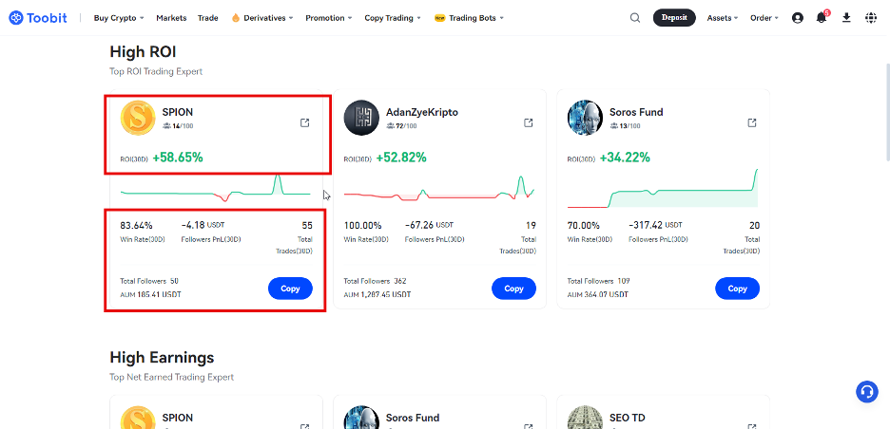Click Soros Fund ROI chart
This screenshot has height=429, width=890.
(663, 188)
